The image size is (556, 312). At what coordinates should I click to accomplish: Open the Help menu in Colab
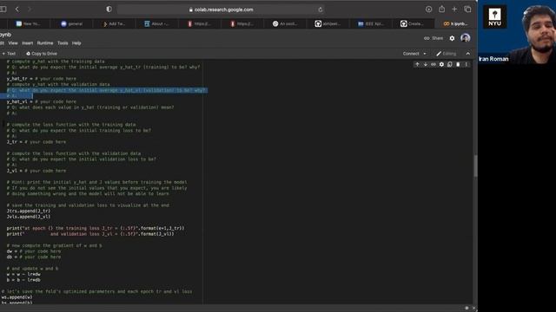pos(76,43)
